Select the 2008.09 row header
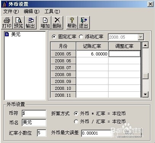Screen dimensions: 155x143 coord(63,81)
